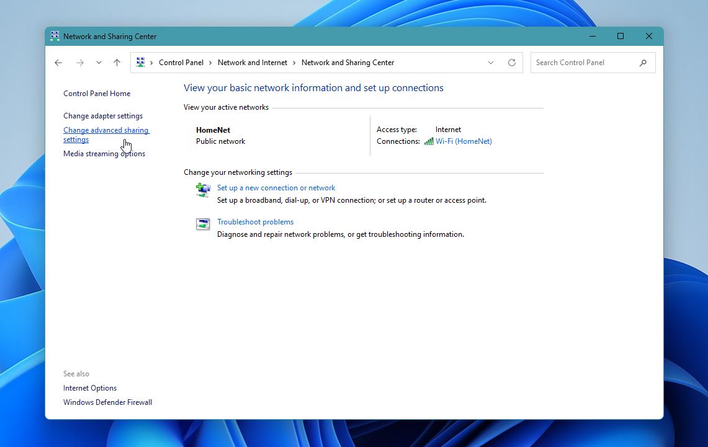The height and width of the screenshot is (447, 708).
Task: Select Network and Sharing Center breadcrumb
Action: [347, 63]
